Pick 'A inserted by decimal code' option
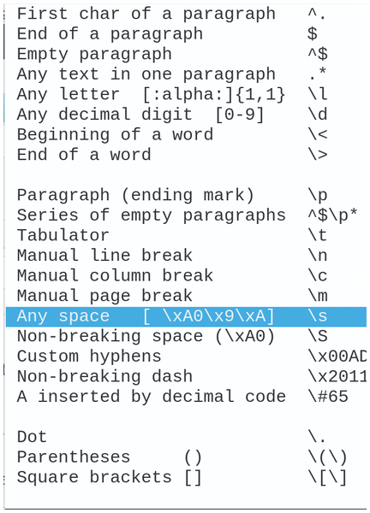 click(x=186, y=398)
